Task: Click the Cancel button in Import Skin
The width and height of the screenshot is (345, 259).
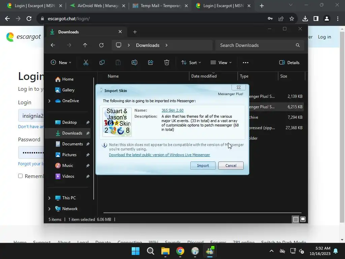Action: (231, 166)
